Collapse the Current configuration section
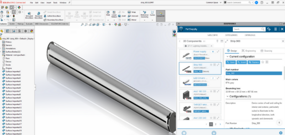 pos(227,56)
